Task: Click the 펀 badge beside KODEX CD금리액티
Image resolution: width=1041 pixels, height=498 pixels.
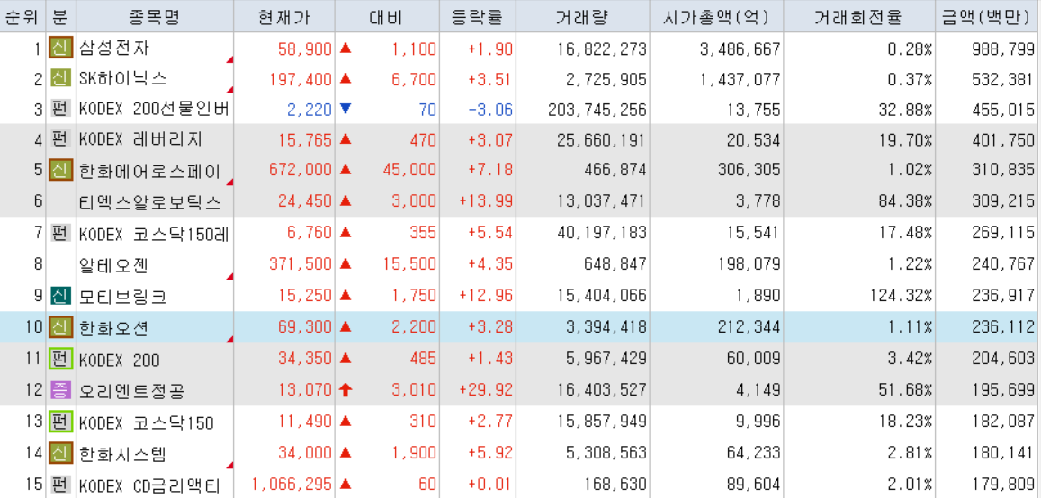Action: point(60,485)
